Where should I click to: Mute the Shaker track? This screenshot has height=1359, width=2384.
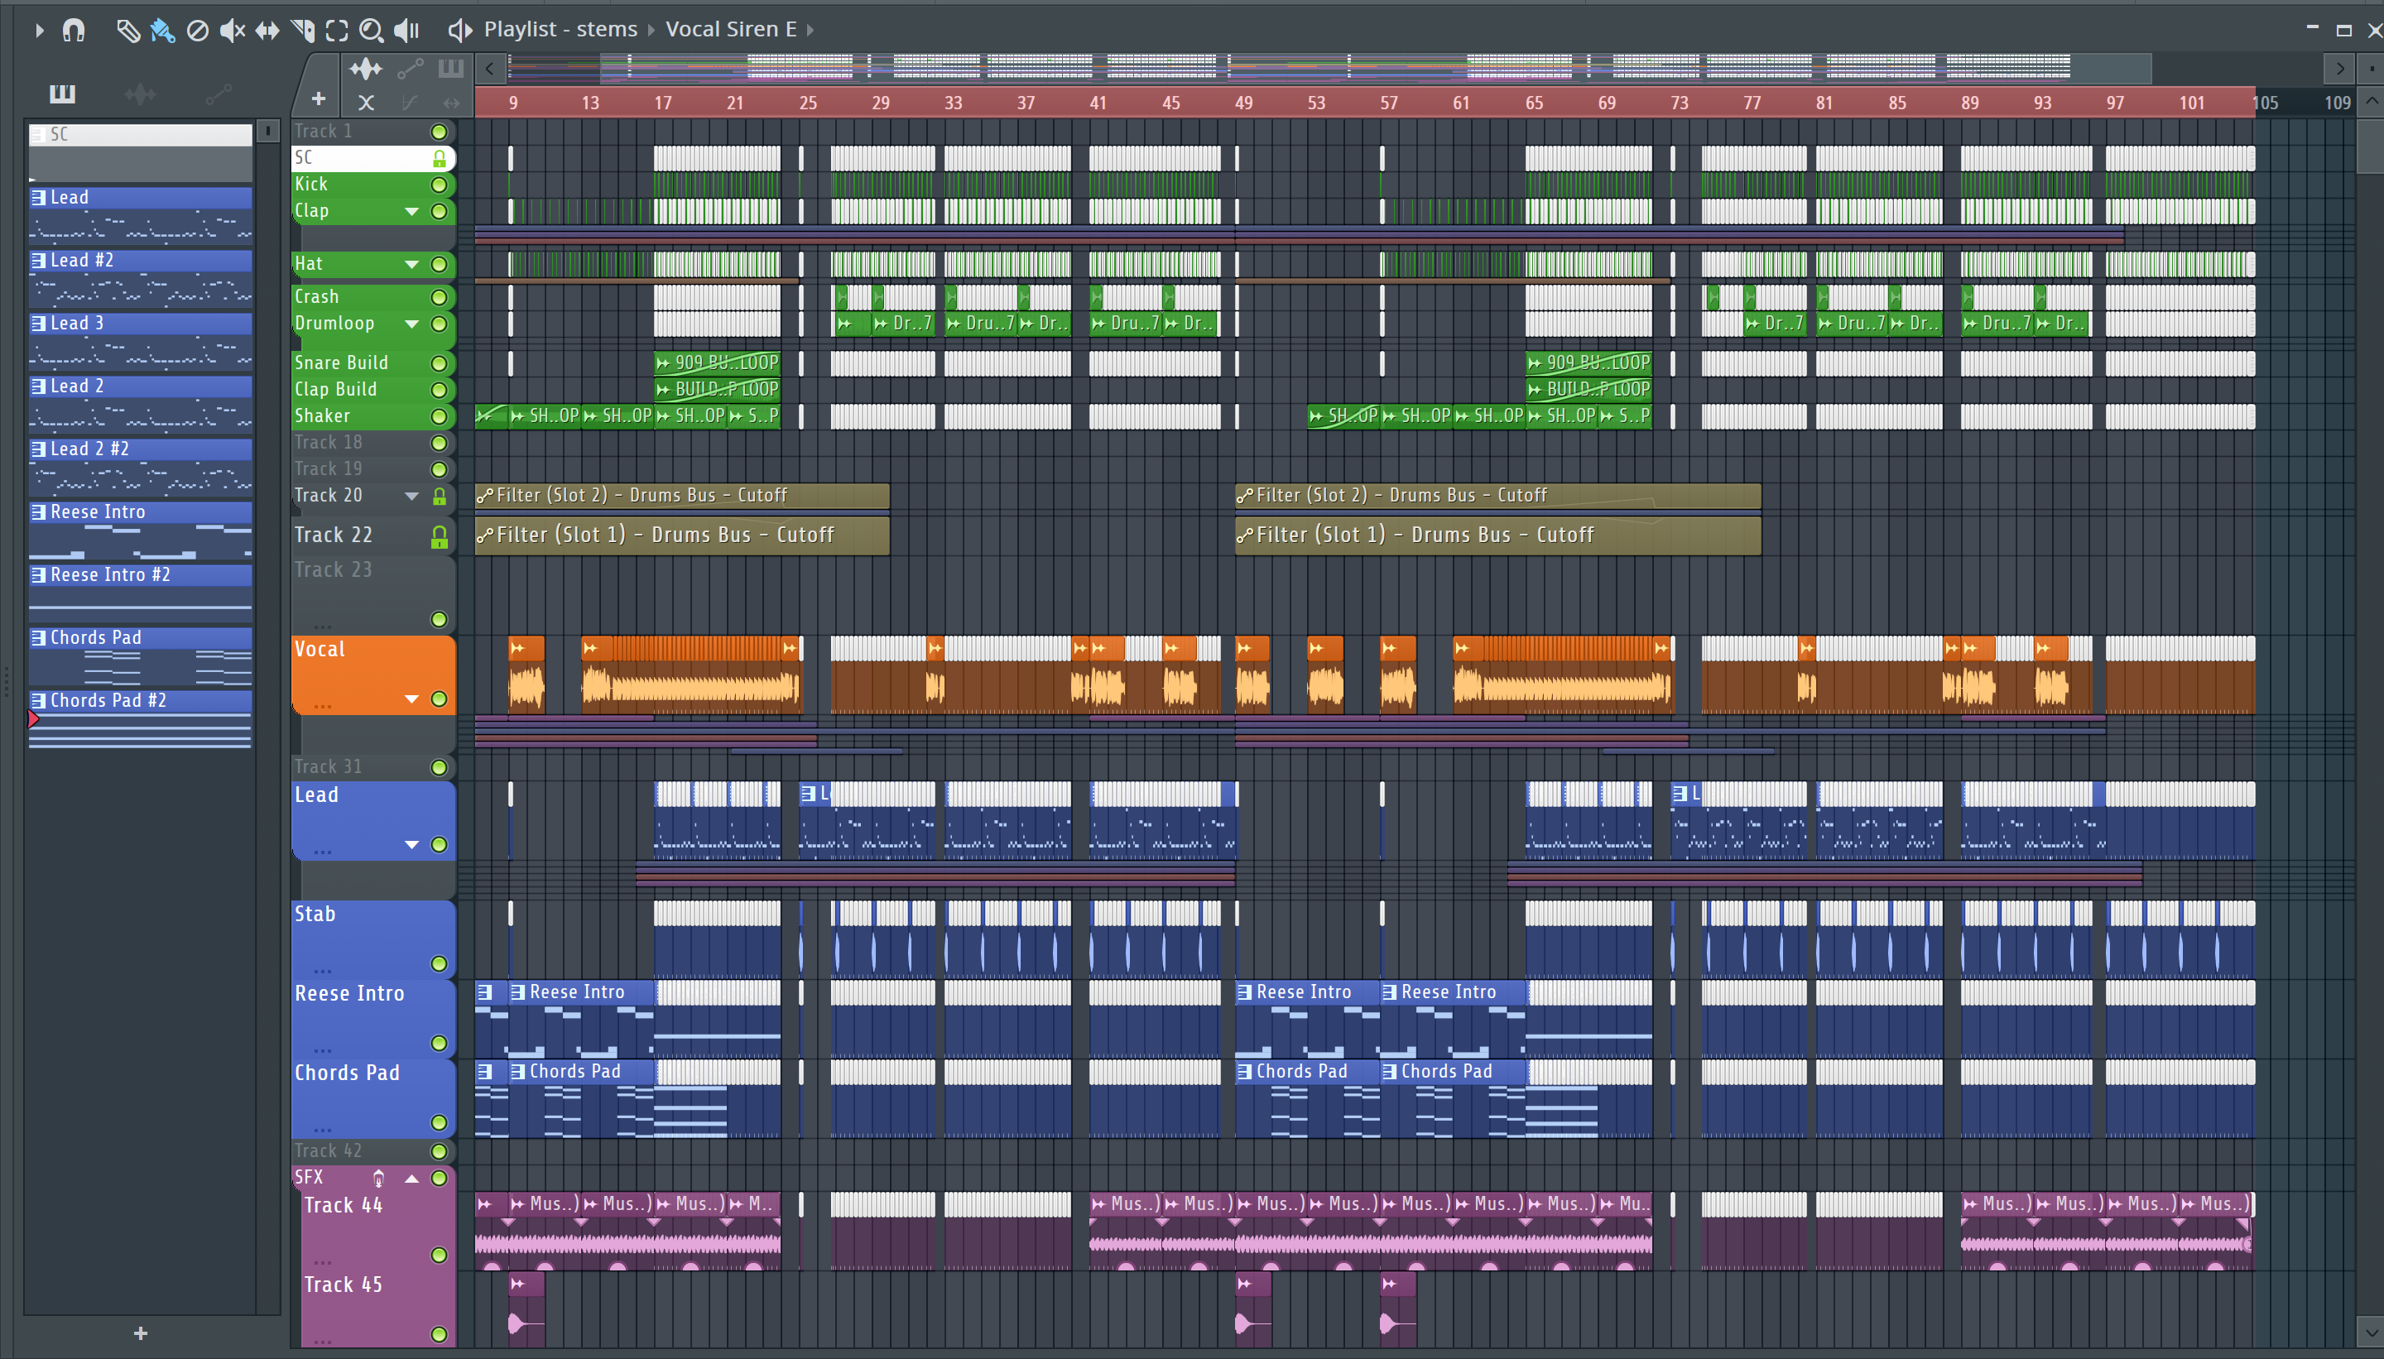click(x=439, y=416)
